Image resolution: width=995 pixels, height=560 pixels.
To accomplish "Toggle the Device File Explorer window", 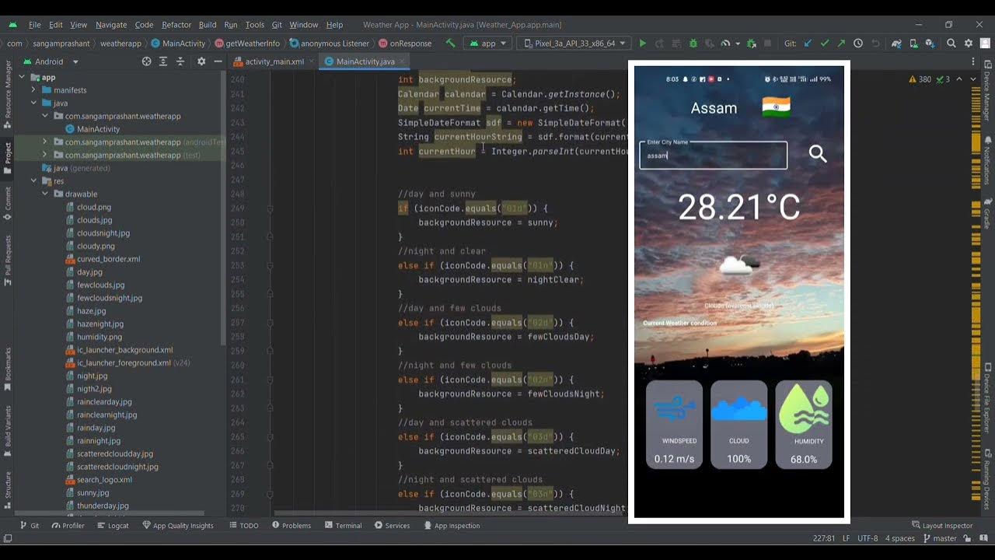I will pyautogui.click(x=987, y=397).
